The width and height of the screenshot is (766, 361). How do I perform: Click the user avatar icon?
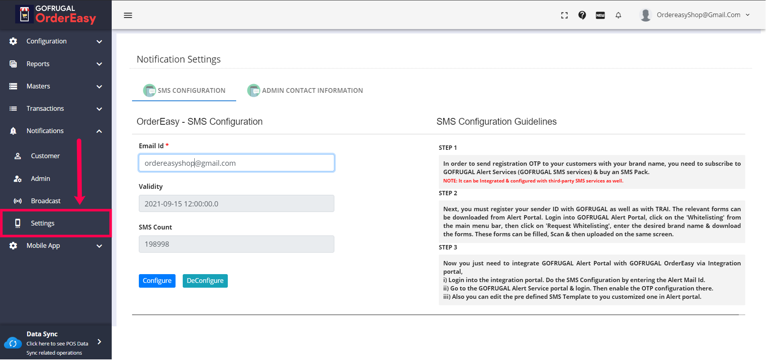pyautogui.click(x=646, y=15)
